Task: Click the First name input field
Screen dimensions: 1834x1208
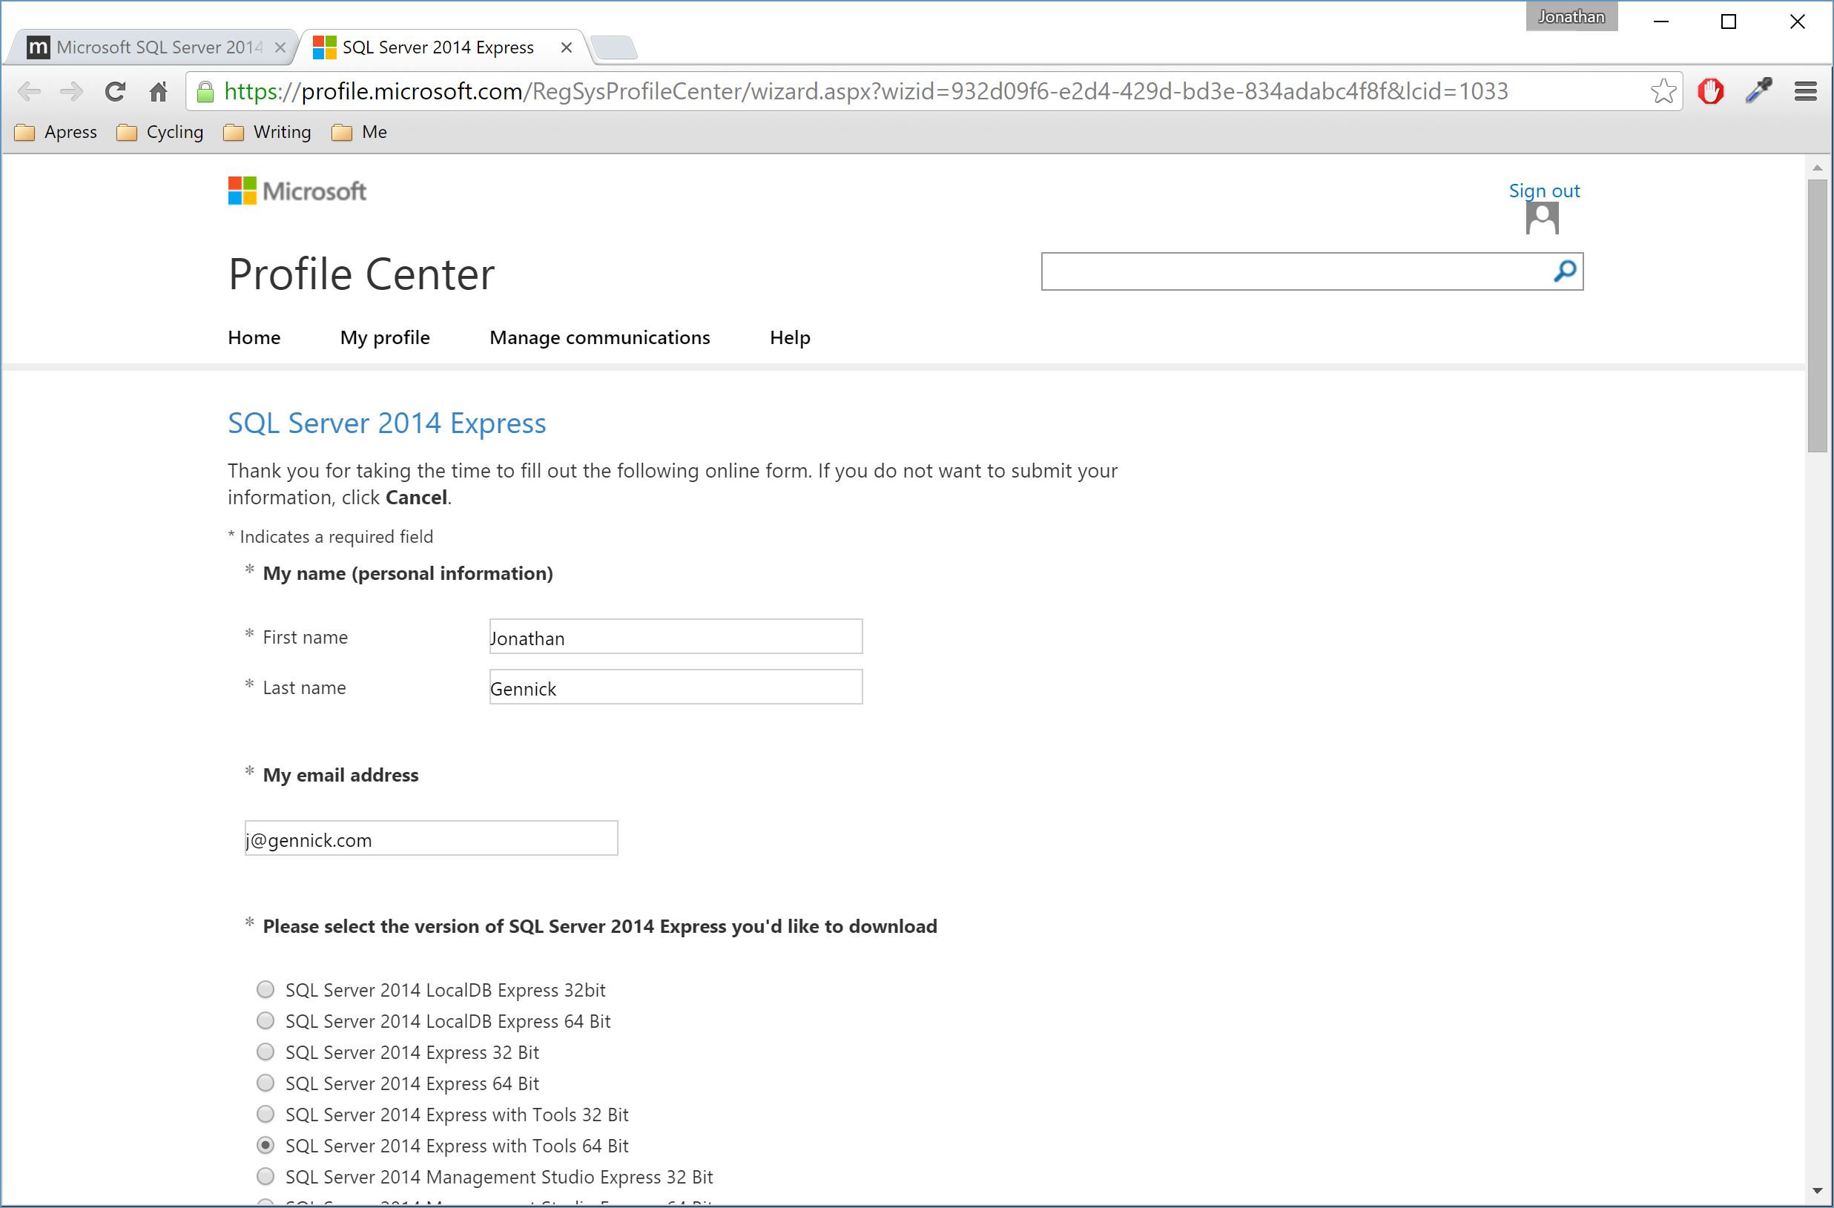Action: pyautogui.click(x=676, y=637)
